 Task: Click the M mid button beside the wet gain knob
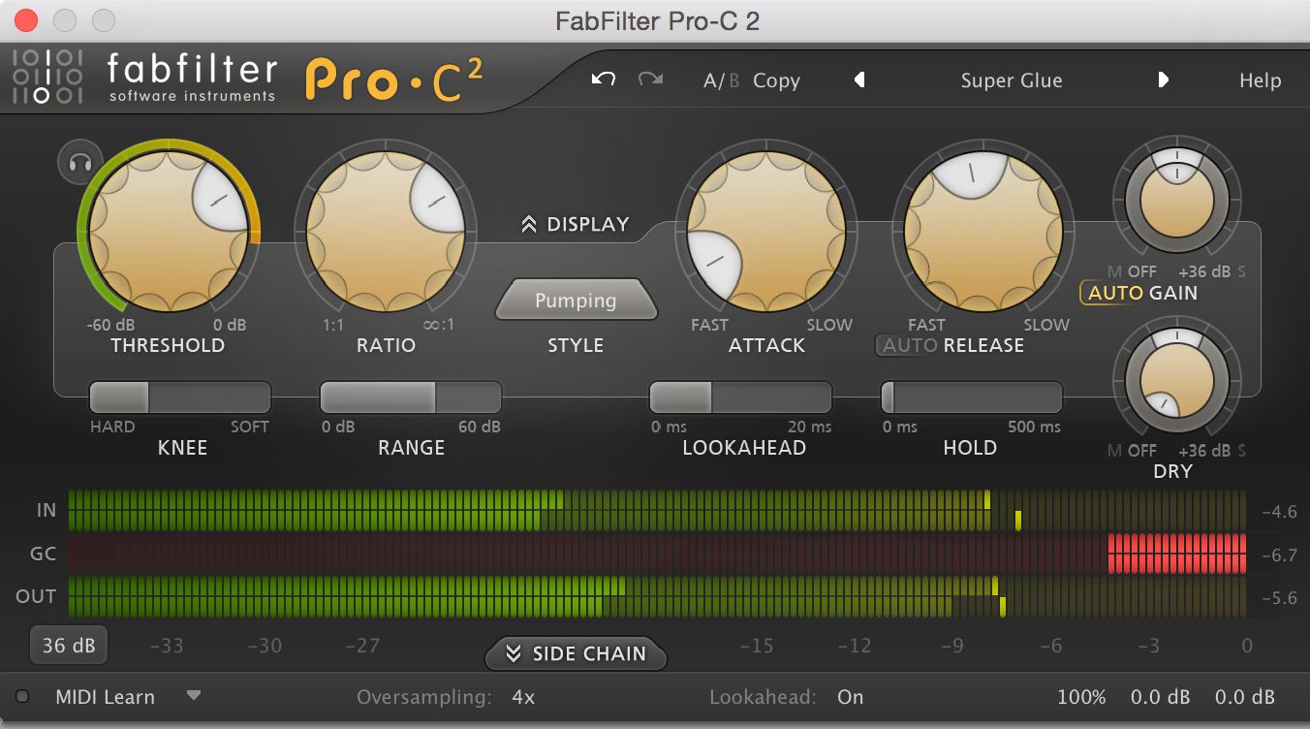point(1116,271)
